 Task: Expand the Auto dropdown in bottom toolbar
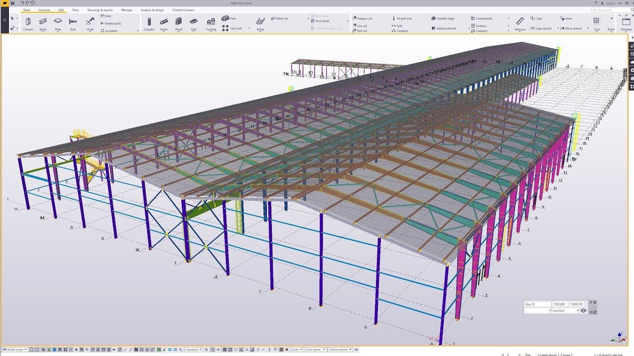[x=297, y=350]
